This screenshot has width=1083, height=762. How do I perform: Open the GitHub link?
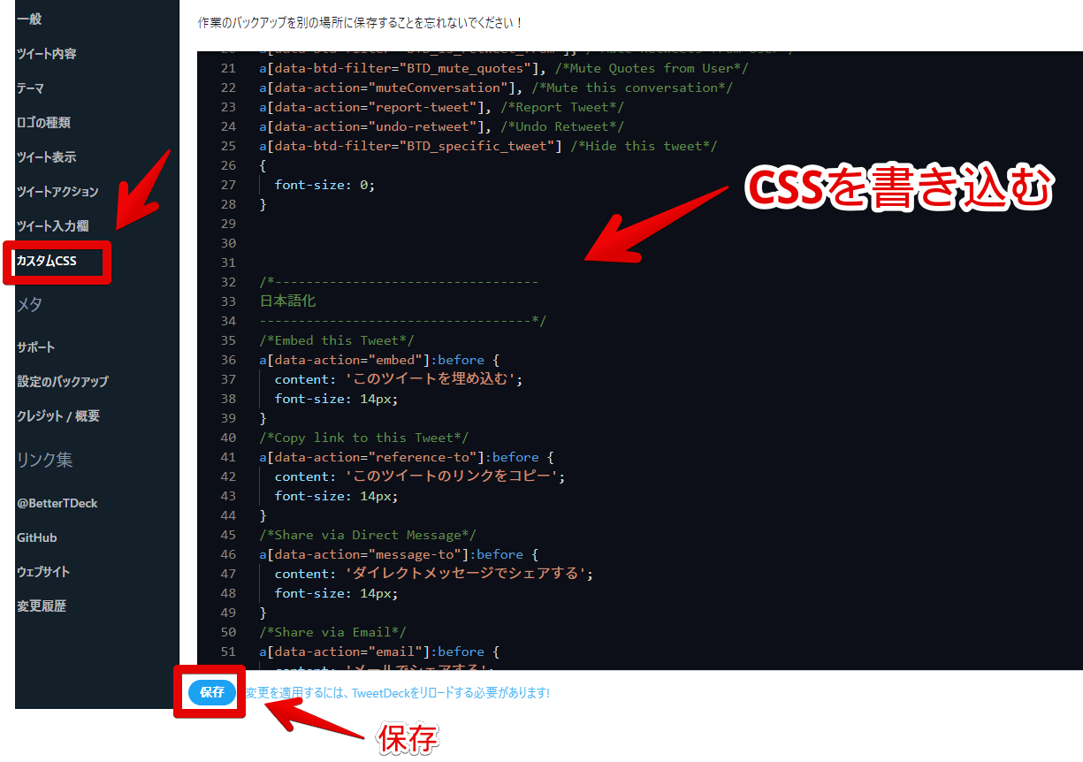click(36, 537)
